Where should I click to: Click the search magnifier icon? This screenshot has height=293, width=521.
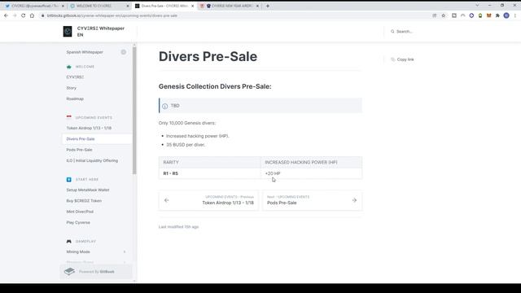(392, 32)
